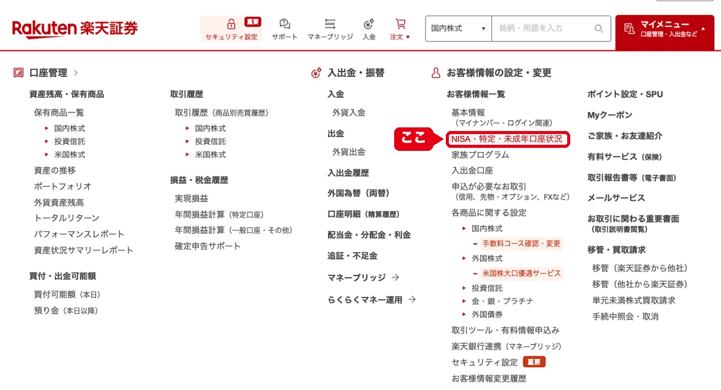
Task: Open 取引報告書等(電子書面)
Action: [631, 177]
